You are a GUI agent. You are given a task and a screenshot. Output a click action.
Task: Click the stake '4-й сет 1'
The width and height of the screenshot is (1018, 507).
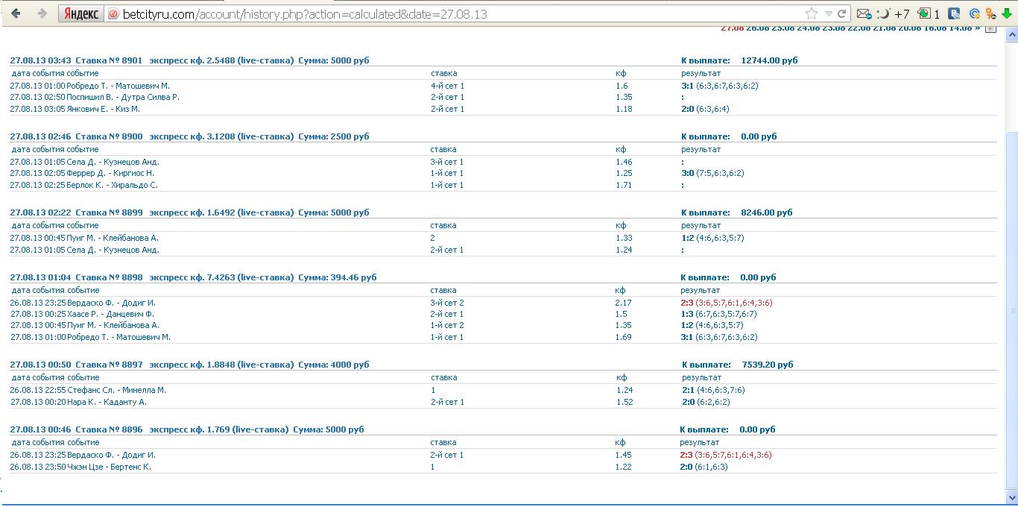(x=447, y=86)
